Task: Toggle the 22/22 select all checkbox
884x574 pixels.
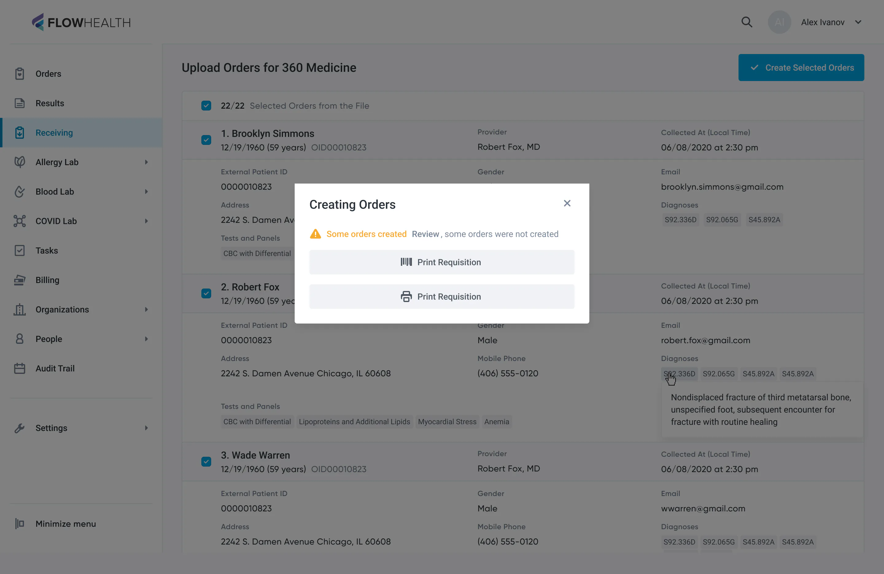Action: click(x=206, y=106)
